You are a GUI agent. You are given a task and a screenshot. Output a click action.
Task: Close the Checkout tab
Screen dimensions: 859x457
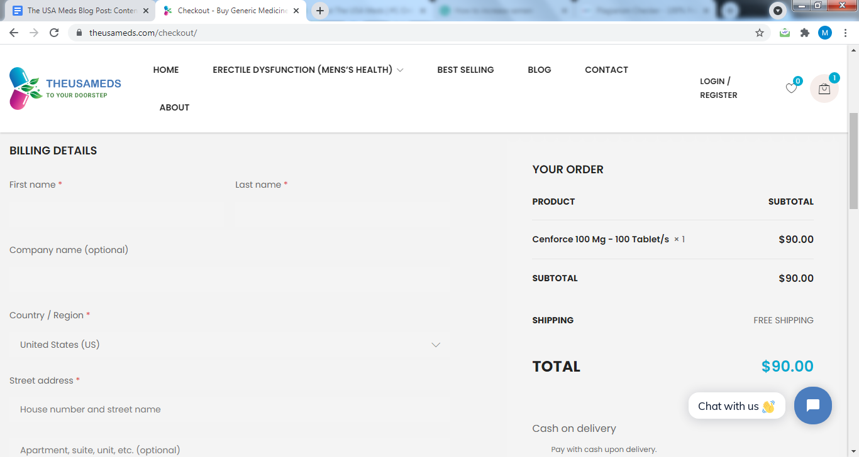pyautogui.click(x=296, y=11)
